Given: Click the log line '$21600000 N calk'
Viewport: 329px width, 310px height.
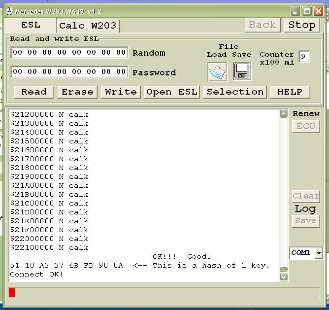Looking at the screenshot, I should [x=49, y=150].
